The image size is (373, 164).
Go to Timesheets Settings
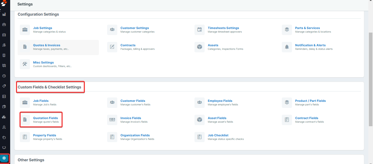click(x=223, y=28)
